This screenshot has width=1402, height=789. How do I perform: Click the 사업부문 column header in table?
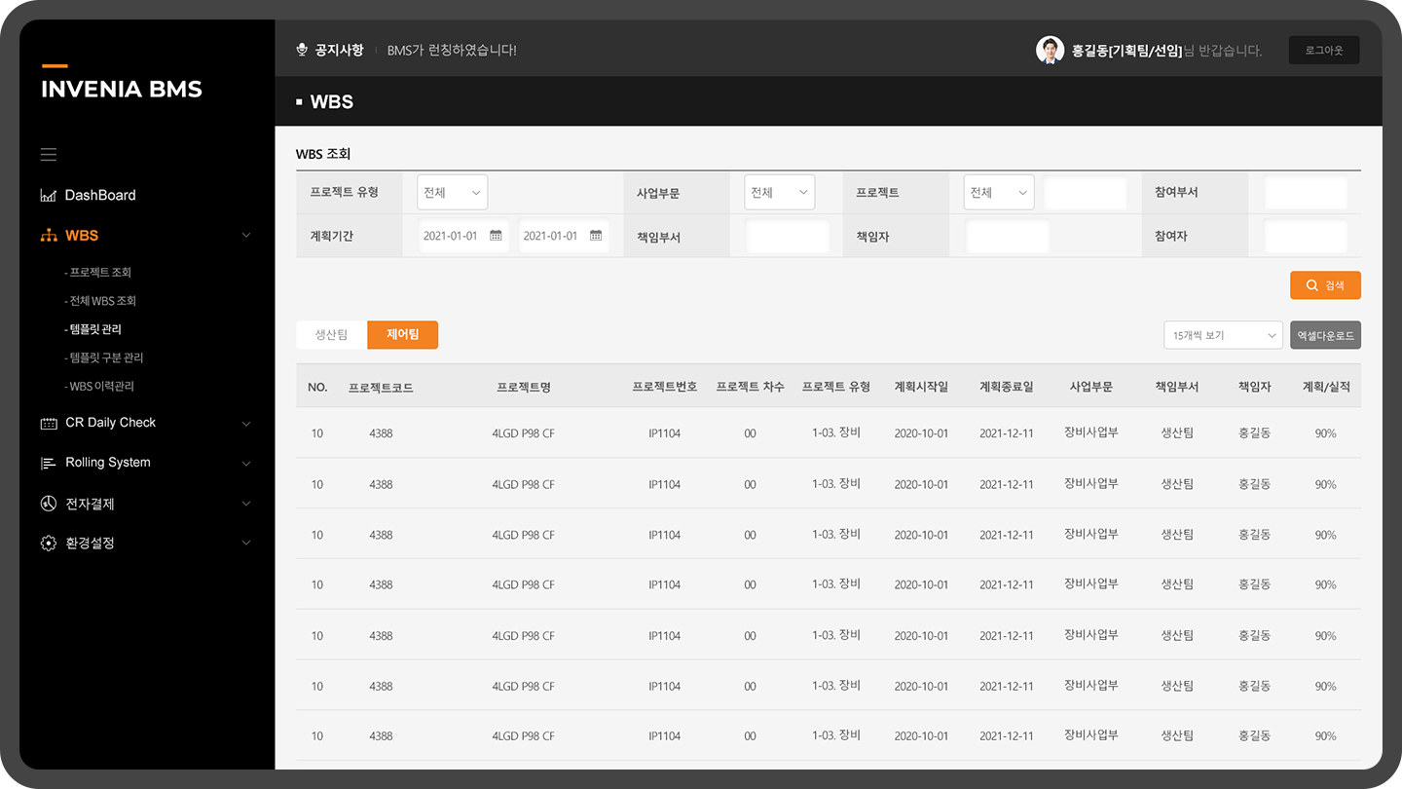pos(1091,388)
